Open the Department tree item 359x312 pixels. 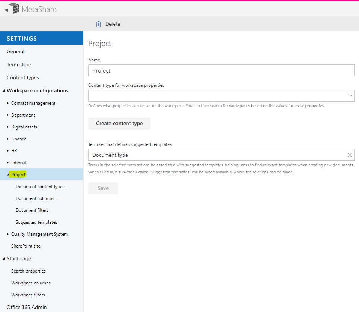tap(7, 115)
